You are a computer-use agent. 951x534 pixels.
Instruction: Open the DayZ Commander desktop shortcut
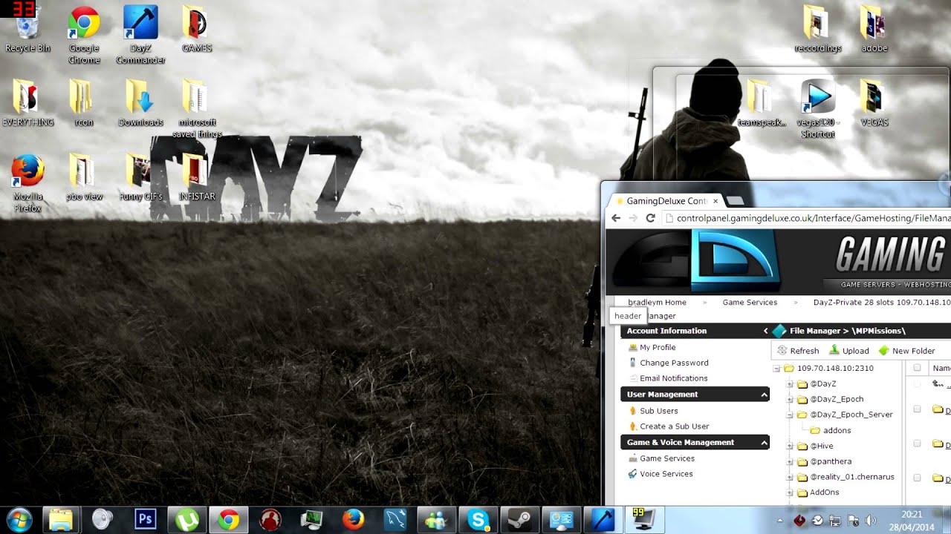click(x=140, y=34)
